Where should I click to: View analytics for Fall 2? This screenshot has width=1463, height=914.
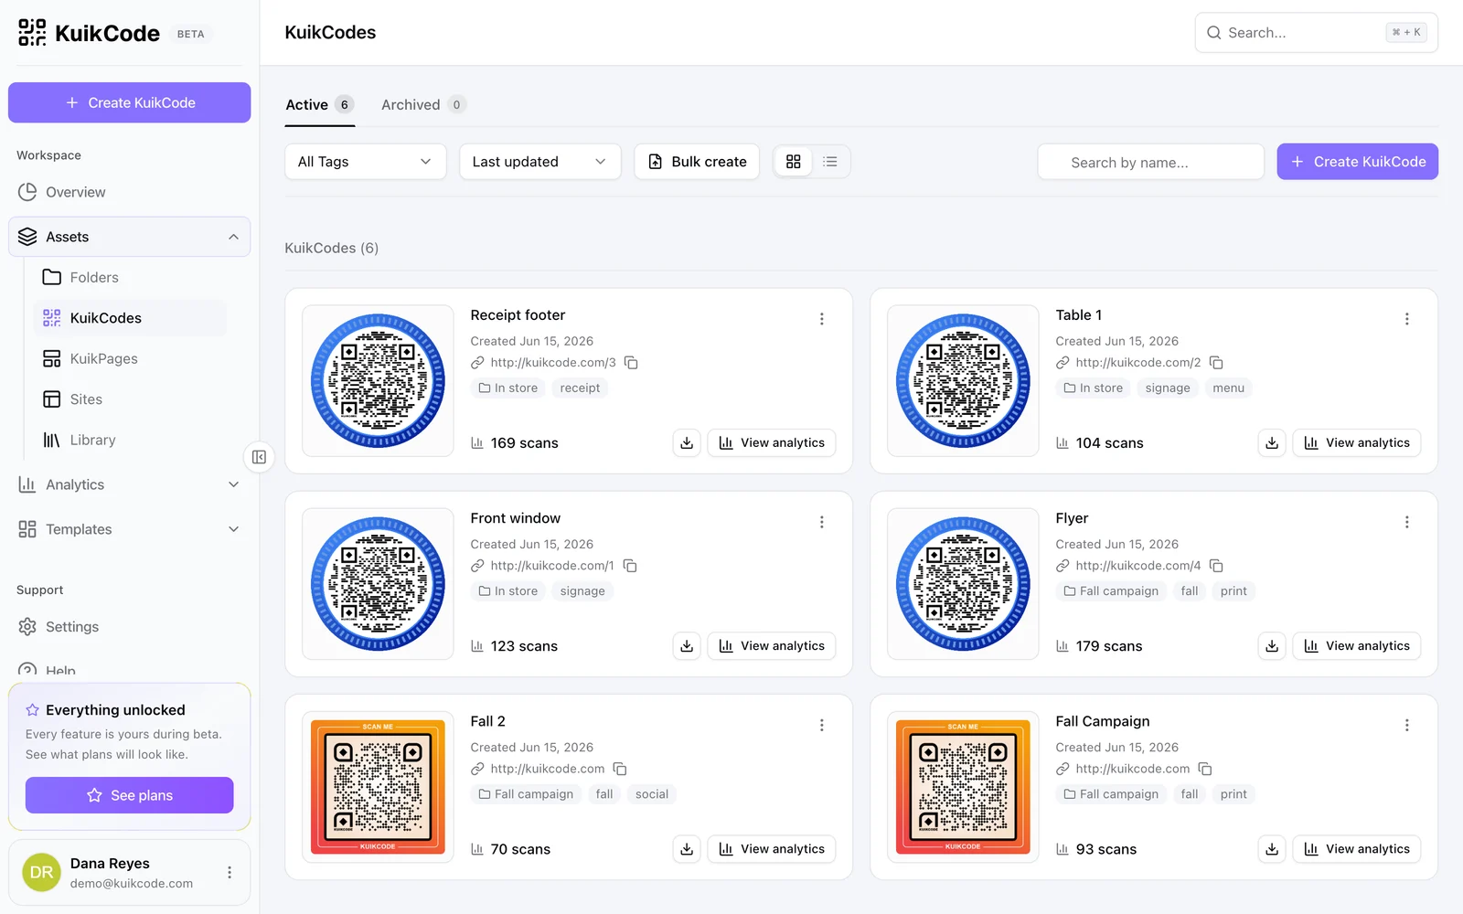point(772,849)
